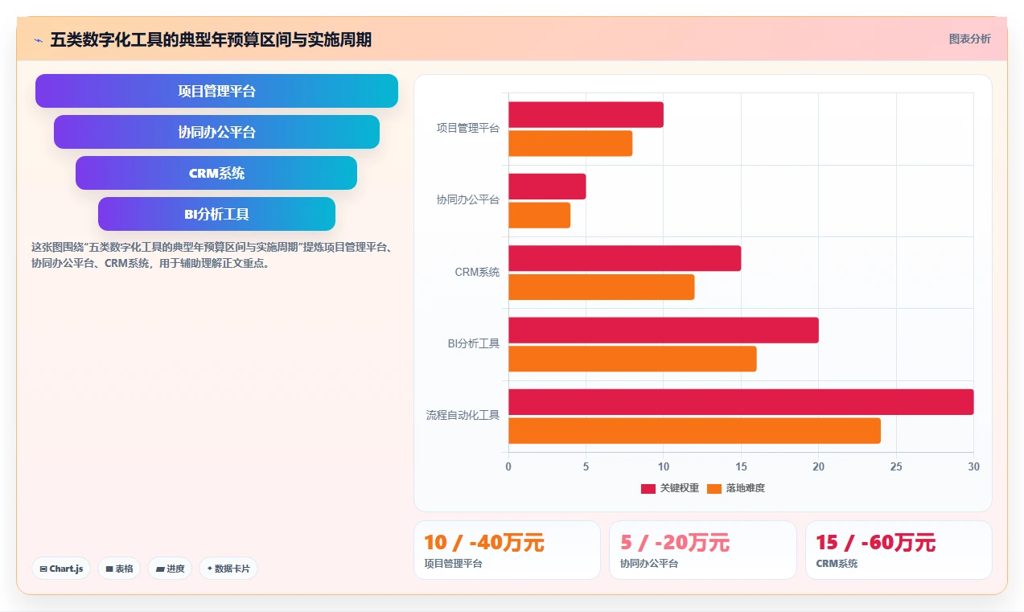Click the red bar for CRM系统
This screenshot has height=612, width=1024.
point(624,258)
